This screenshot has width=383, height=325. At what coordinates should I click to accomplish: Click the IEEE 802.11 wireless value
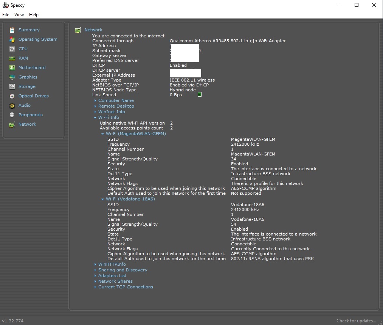pos(192,80)
